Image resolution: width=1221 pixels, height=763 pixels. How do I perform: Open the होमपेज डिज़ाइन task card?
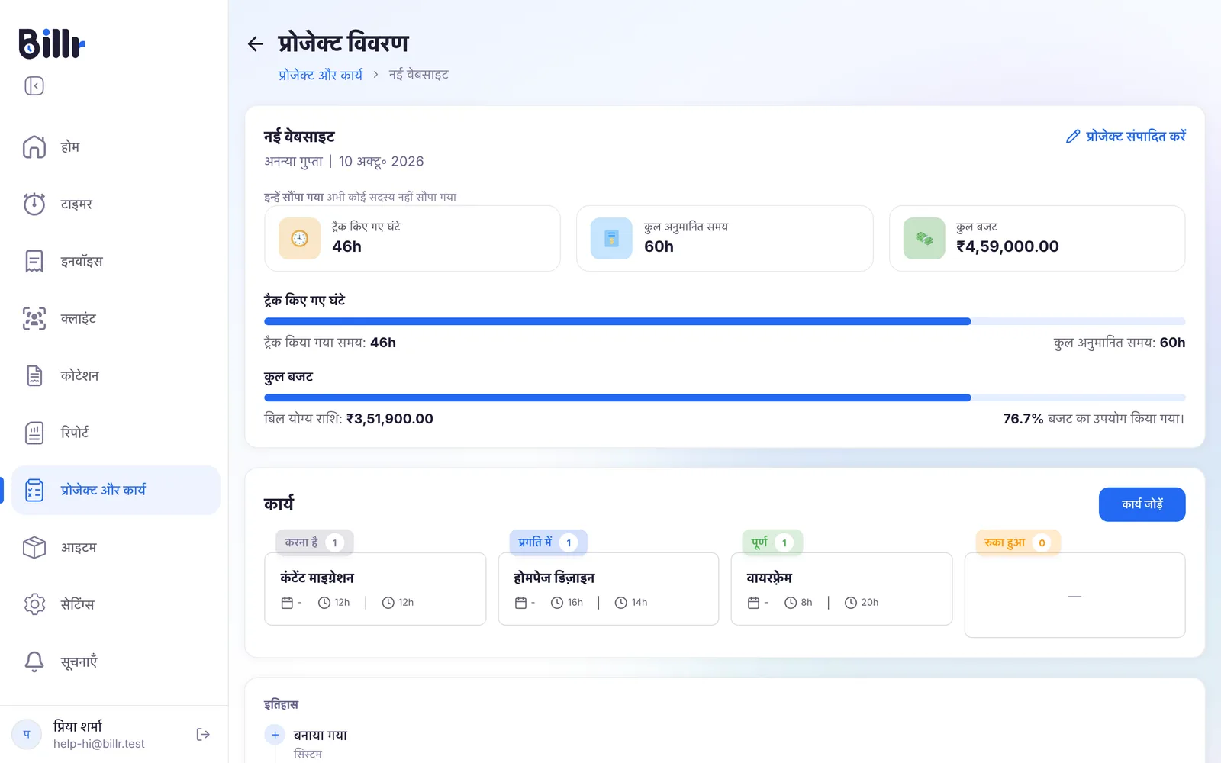(x=608, y=589)
